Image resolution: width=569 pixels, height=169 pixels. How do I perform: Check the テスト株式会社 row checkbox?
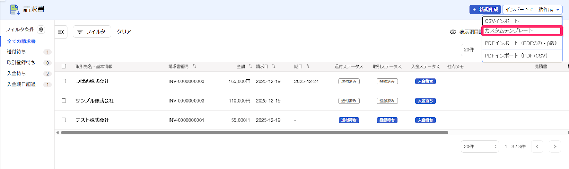(64, 120)
